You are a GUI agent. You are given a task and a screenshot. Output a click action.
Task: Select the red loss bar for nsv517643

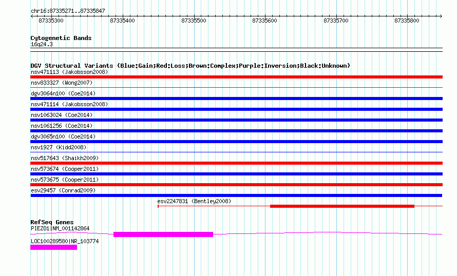coord(236,163)
